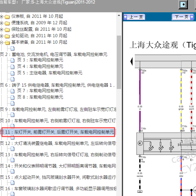Click the 便捷系统 folder icon

coord(7,23)
